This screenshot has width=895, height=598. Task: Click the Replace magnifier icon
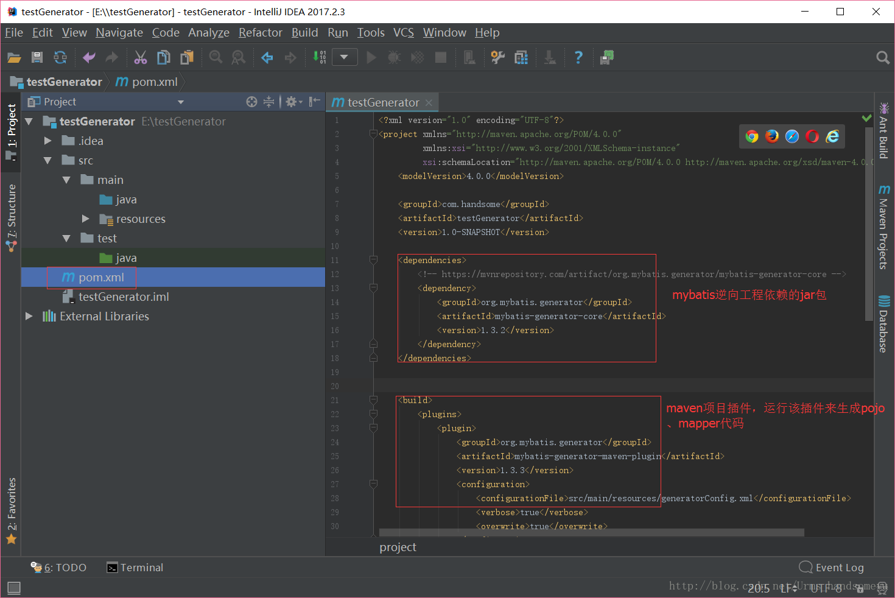[x=239, y=58]
